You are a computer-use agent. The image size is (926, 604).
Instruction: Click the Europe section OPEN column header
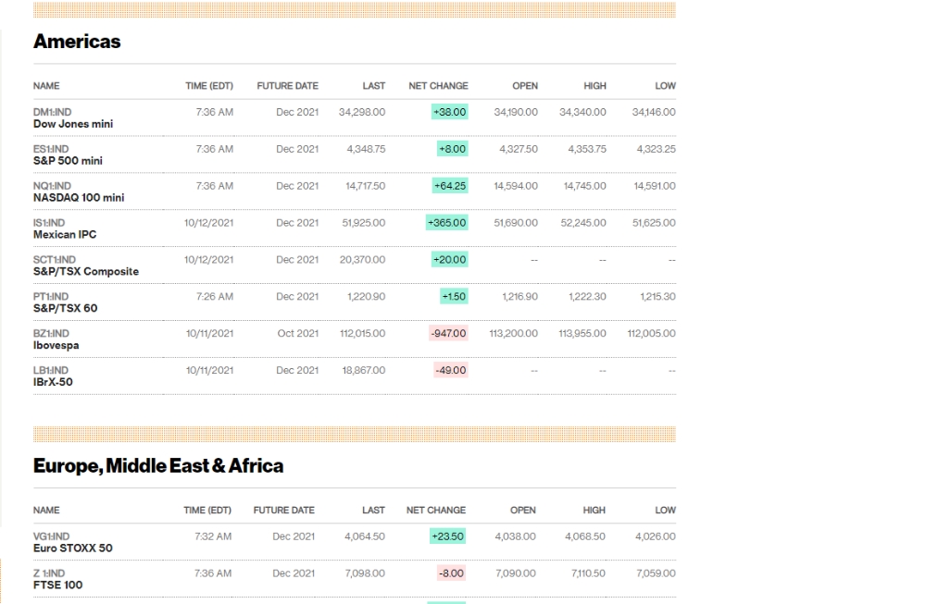523,511
